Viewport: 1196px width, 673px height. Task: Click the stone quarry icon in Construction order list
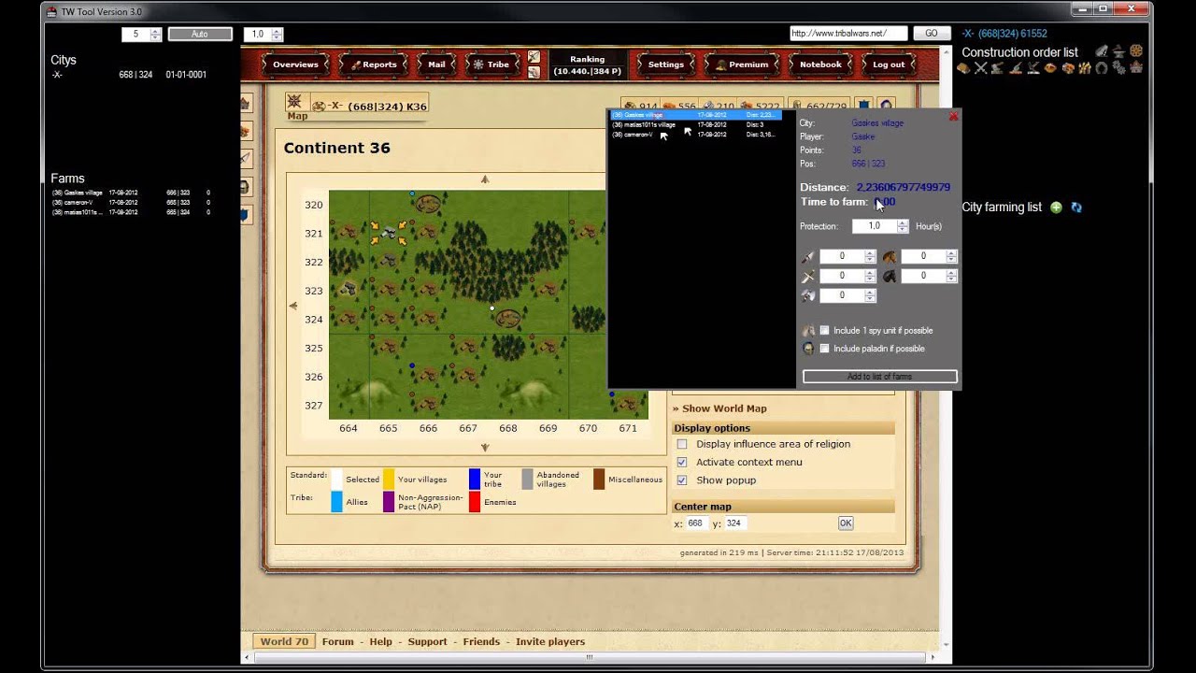point(1102,51)
